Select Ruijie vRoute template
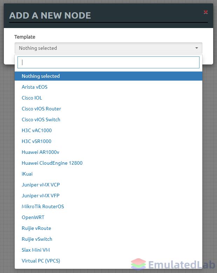This screenshot has height=273, width=217. click(108, 228)
